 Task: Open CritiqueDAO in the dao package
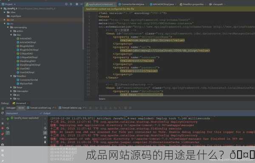pos(25,53)
